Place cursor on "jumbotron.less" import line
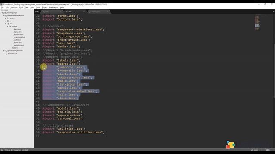The width and height of the screenshot is (275, 154). tap(64, 67)
